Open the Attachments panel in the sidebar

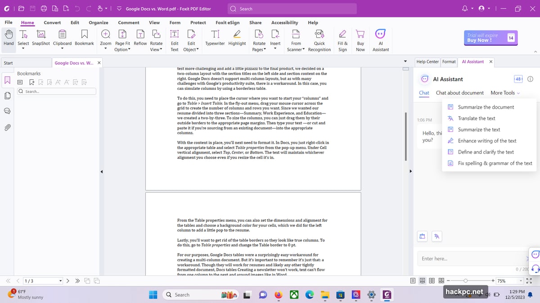point(7,127)
